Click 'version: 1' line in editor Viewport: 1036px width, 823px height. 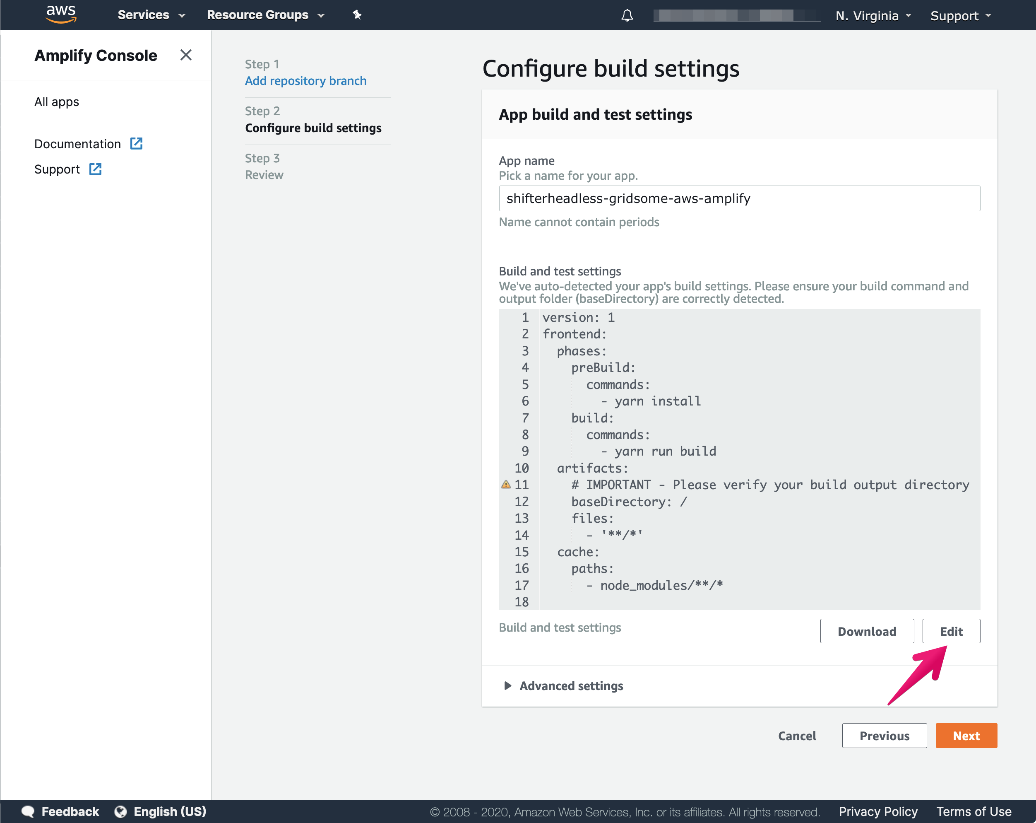pos(579,317)
